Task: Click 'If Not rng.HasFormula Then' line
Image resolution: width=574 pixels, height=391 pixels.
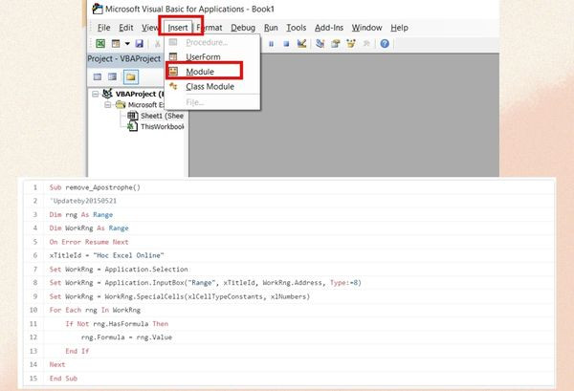Action: [117, 324]
